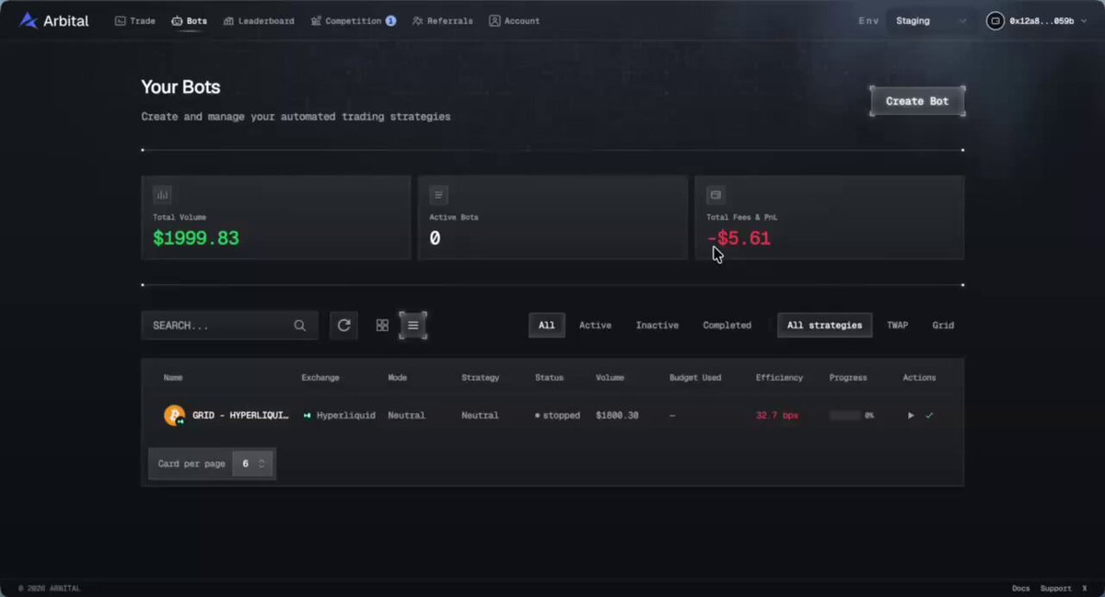The image size is (1105, 597).
Task: Filter by Grid strategy
Action: 943,325
